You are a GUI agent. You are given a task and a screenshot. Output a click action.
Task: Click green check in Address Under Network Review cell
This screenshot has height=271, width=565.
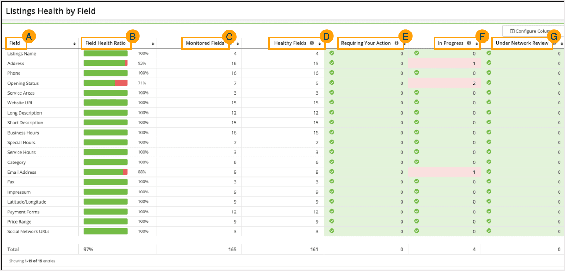click(x=489, y=63)
